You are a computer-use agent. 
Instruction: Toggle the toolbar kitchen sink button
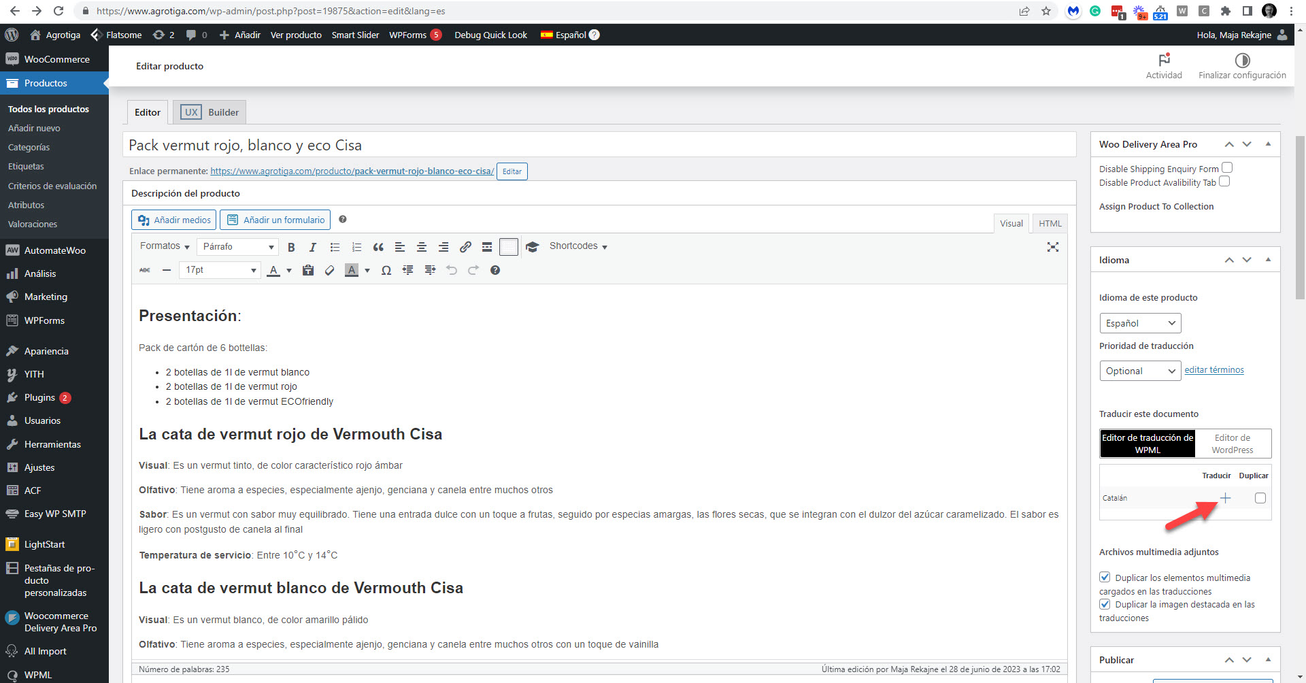[x=509, y=247]
